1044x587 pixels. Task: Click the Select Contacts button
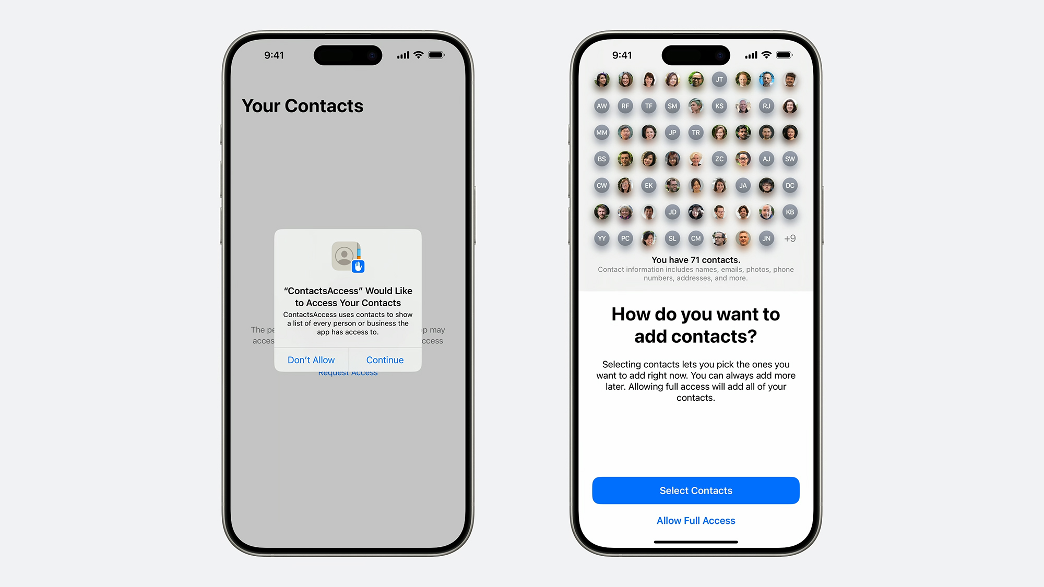click(695, 490)
